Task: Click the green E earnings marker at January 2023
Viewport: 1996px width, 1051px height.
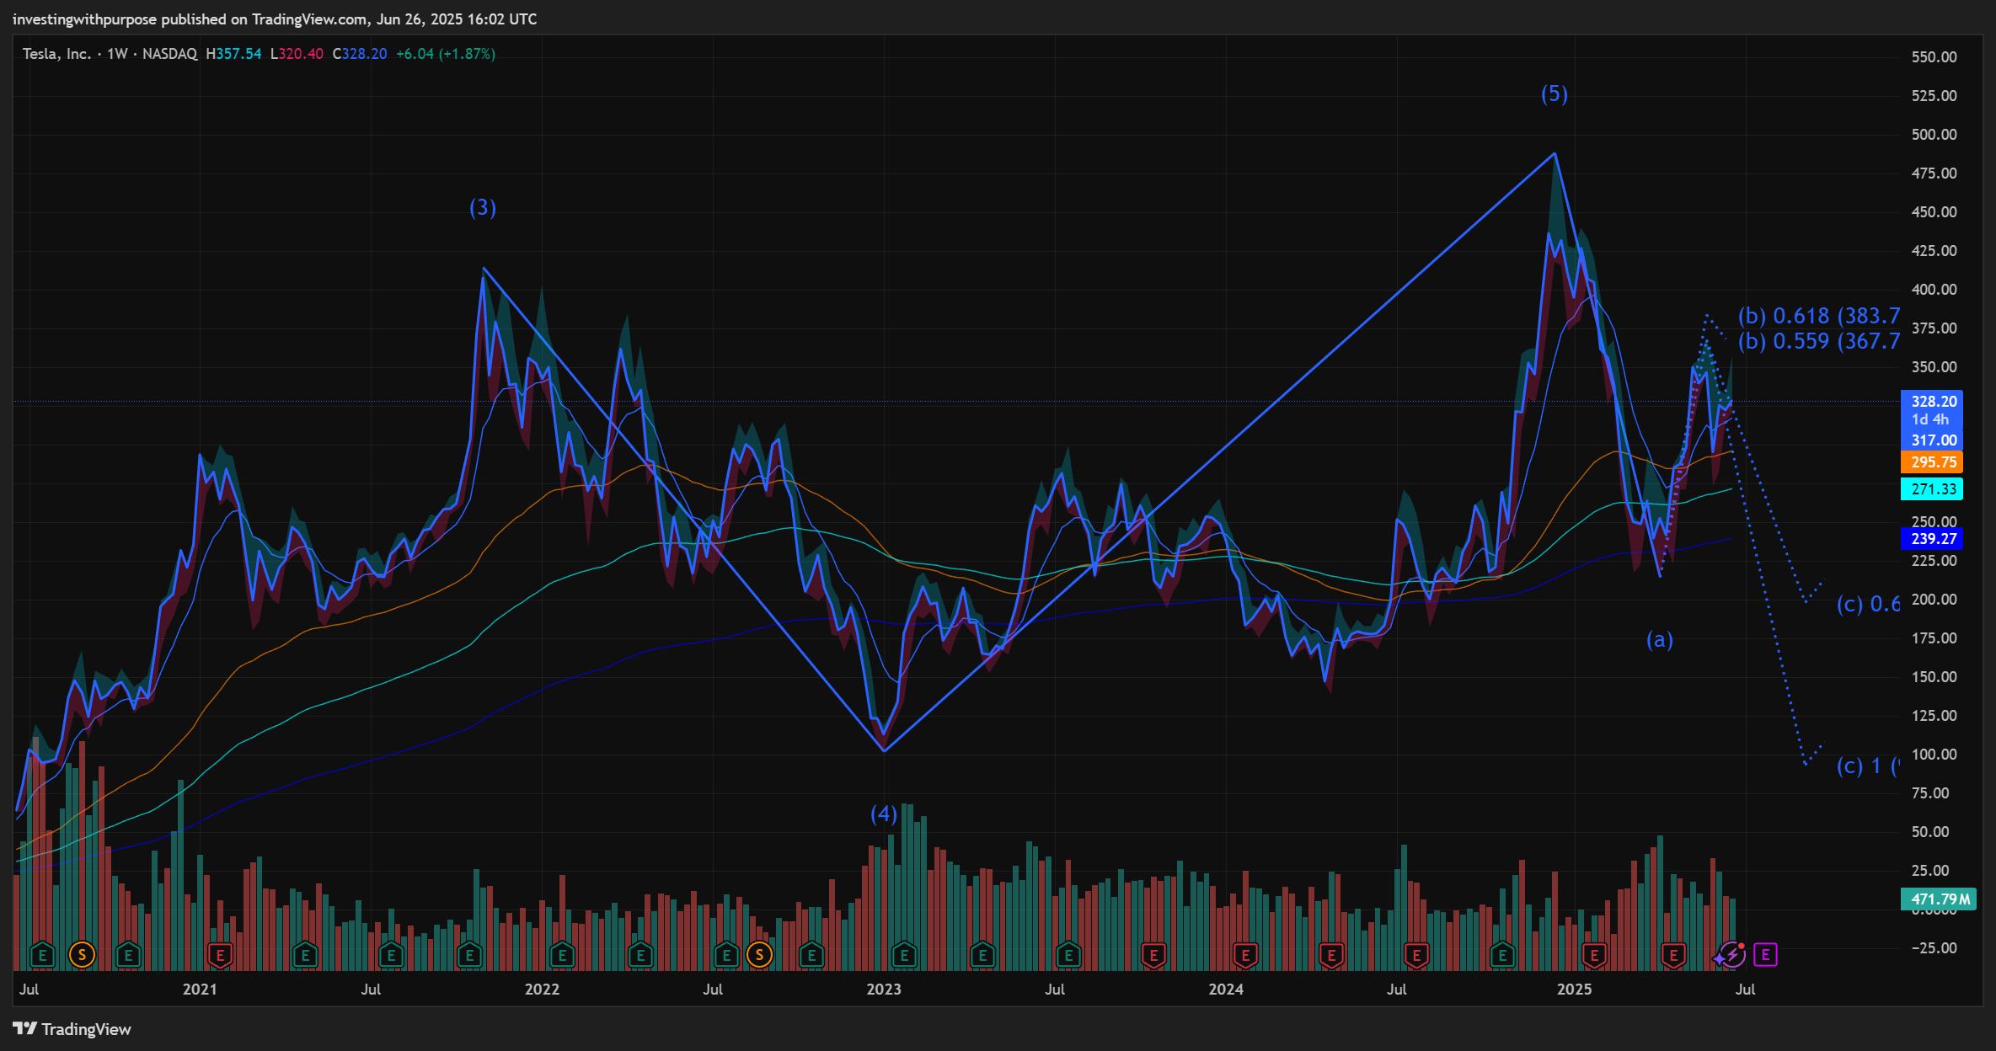Action: pos(904,955)
